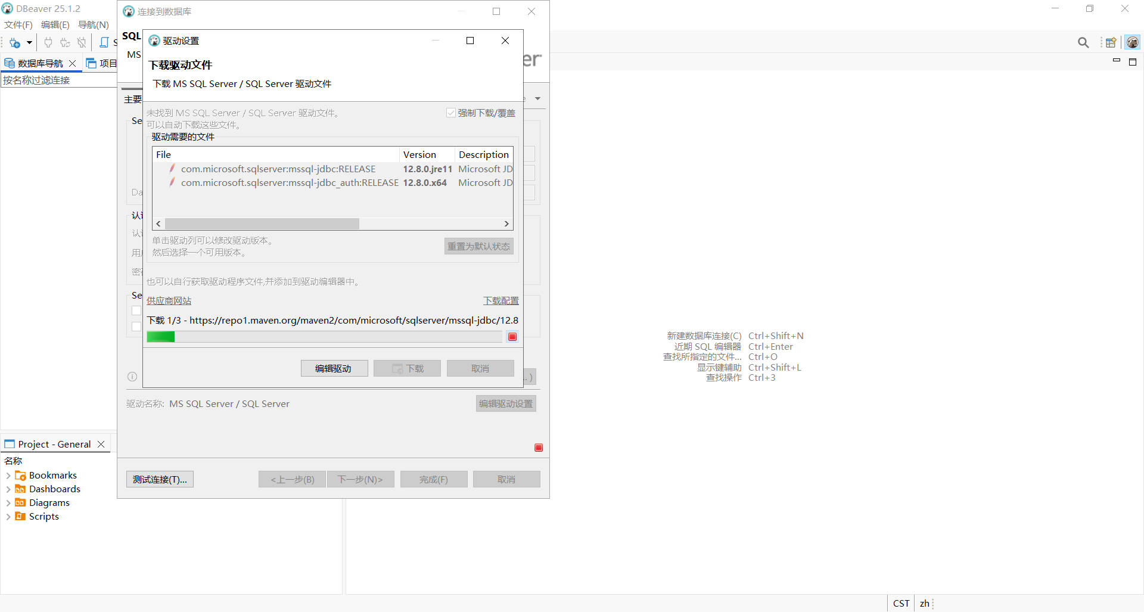Toggle the 强制下载/覆盖 checkbox

coord(451,113)
